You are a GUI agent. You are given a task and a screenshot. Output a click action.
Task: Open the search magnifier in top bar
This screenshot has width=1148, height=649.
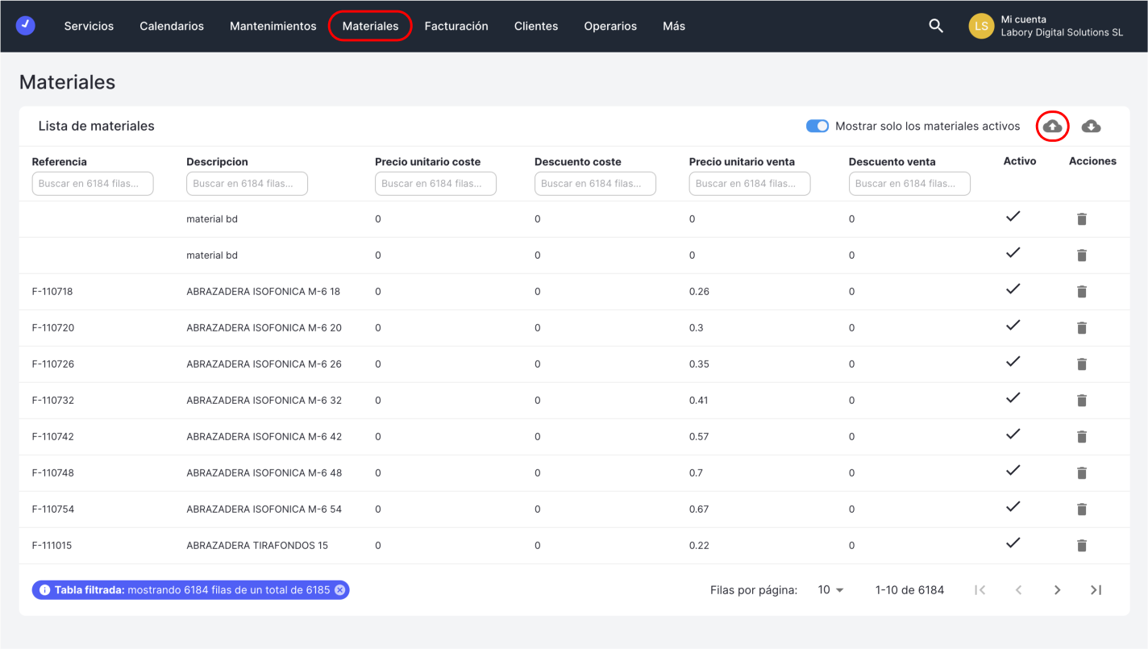pos(935,26)
